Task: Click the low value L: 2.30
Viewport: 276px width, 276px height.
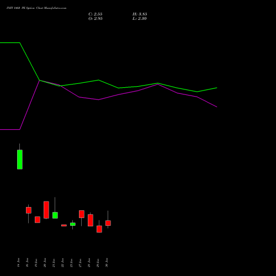Action: click(x=140, y=19)
